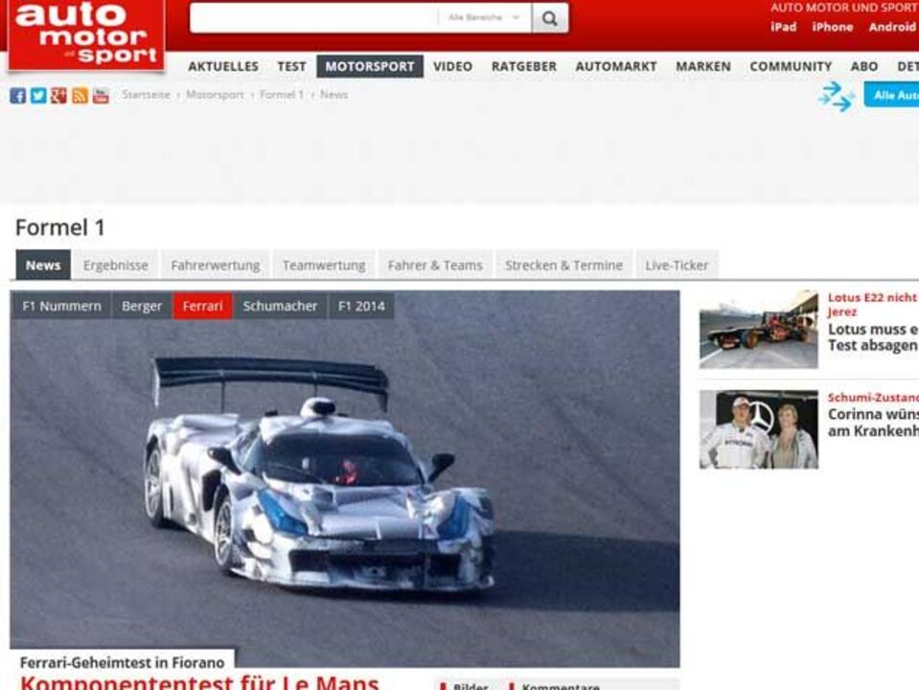Click the blue arrows icon beside Alle Autos
Screen dimensions: 919x690
pos(837,96)
